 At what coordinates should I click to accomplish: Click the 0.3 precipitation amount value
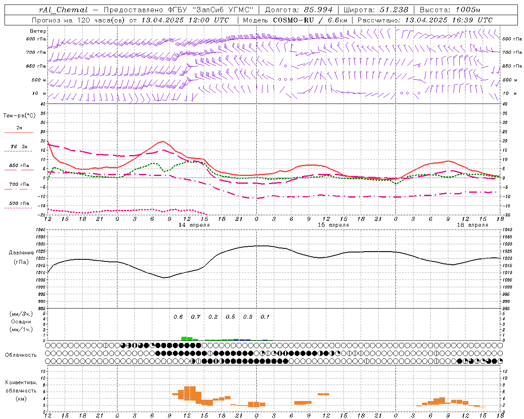click(x=248, y=317)
